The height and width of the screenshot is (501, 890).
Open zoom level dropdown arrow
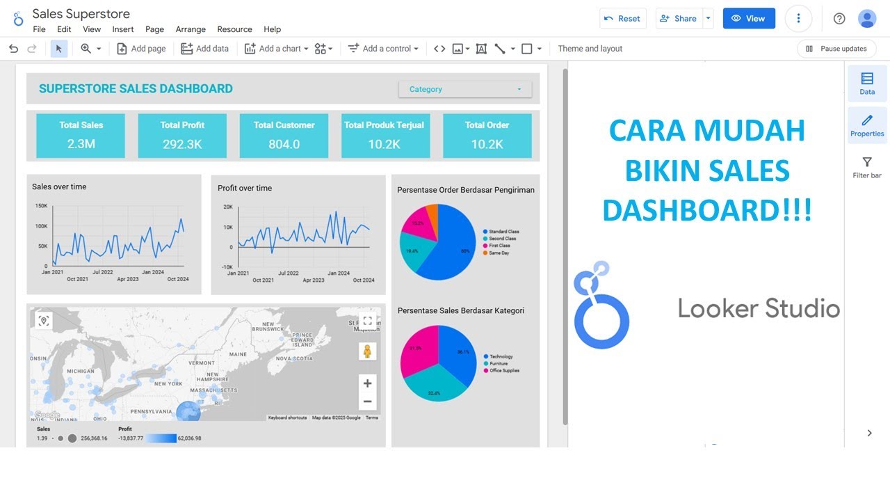99,49
